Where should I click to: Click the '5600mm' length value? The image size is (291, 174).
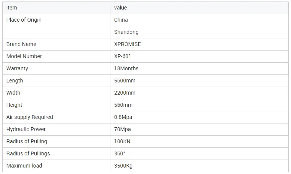pyautogui.click(x=125, y=81)
